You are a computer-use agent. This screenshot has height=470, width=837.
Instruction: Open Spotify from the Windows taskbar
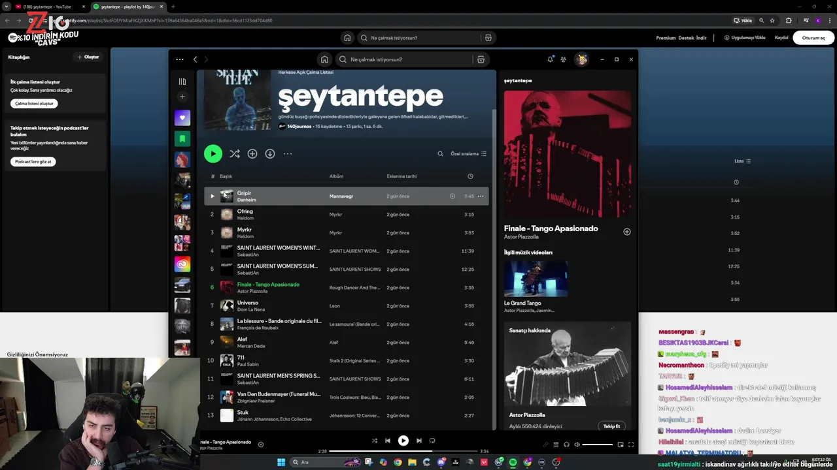click(x=513, y=462)
